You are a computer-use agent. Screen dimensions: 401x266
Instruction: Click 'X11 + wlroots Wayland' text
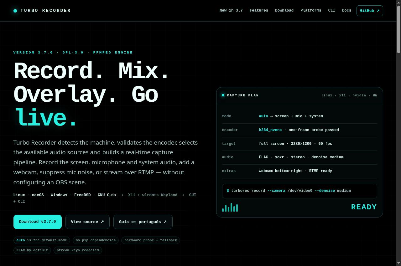point(153,195)
